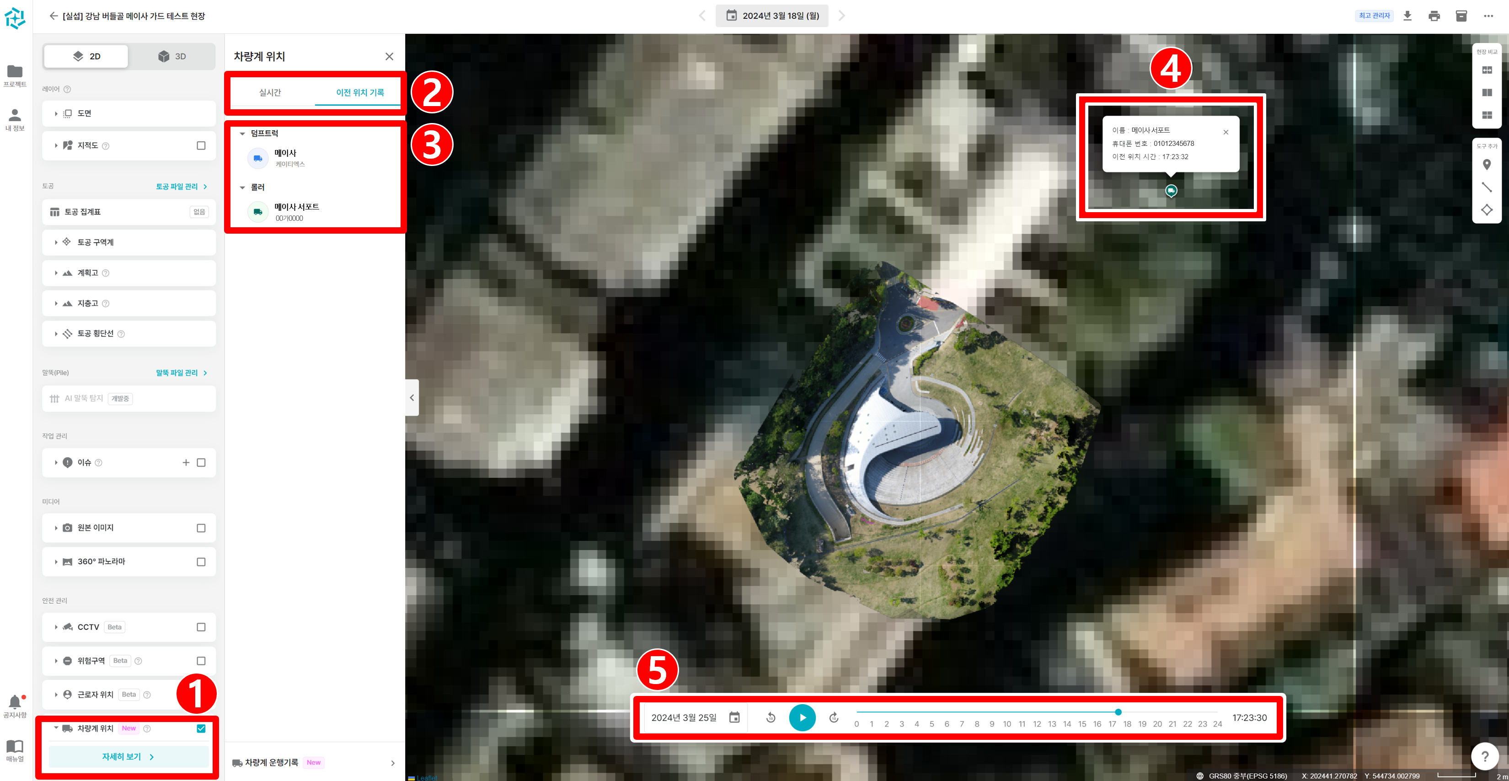Click the timeline slider at hour 12
1509x781 pixels.
point(1037,712)
